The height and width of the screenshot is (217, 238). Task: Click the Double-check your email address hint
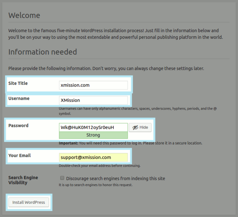100,166
